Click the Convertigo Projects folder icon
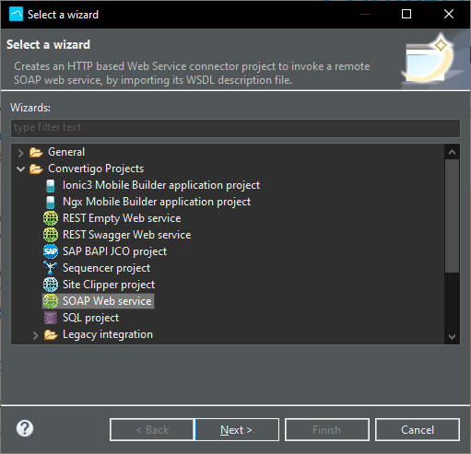The image size is (471, 454). tap(36, 169)
